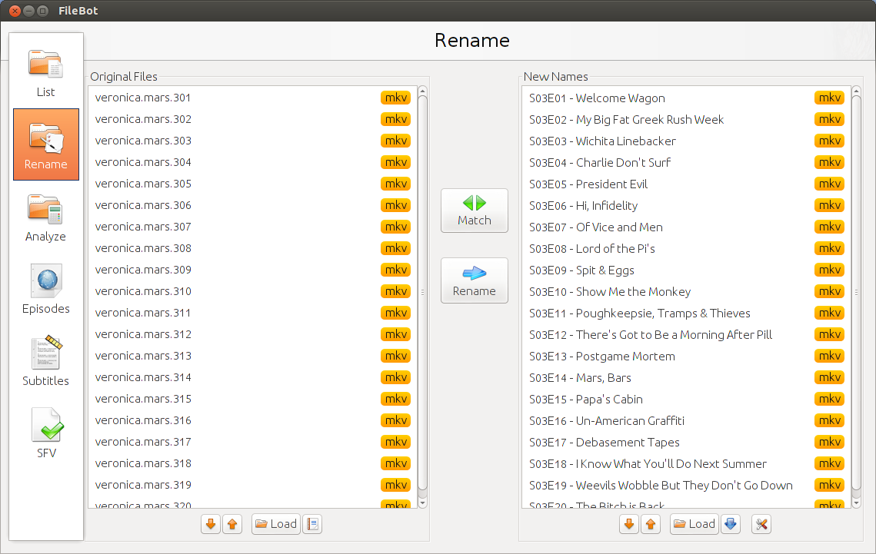The height and width of the screenshot is (554, 876).
Task: Select S03E05 - President Evil
Action: [686, 184]
